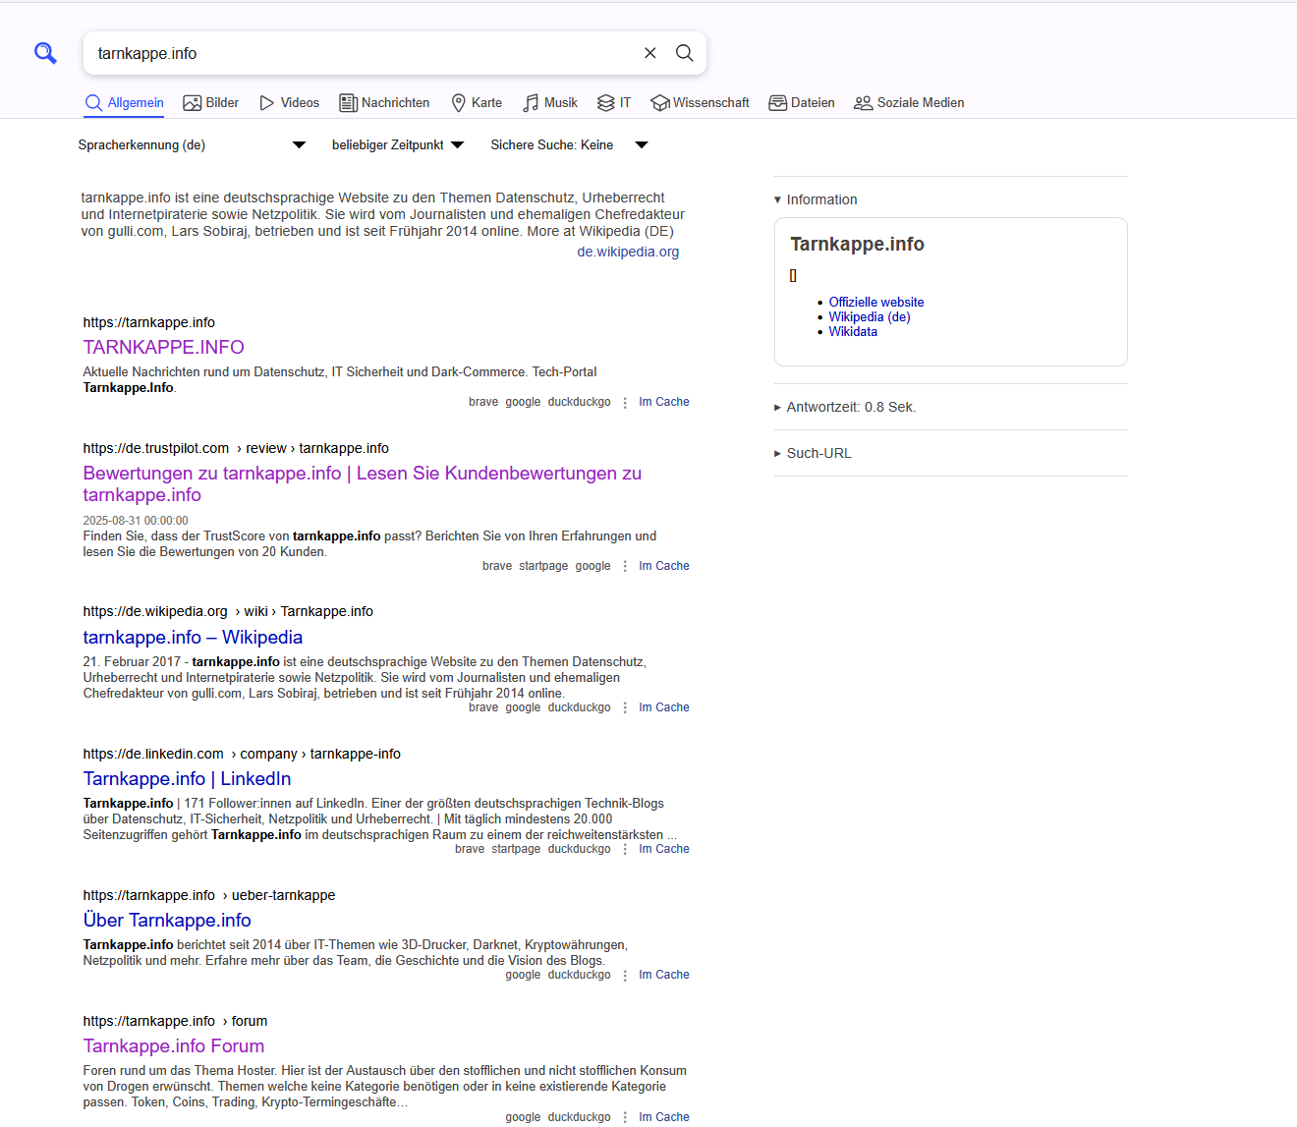The image size is (1297, 1127).
Task: Click the SearXNG magnifier logo icon
Action: [45, 53]
